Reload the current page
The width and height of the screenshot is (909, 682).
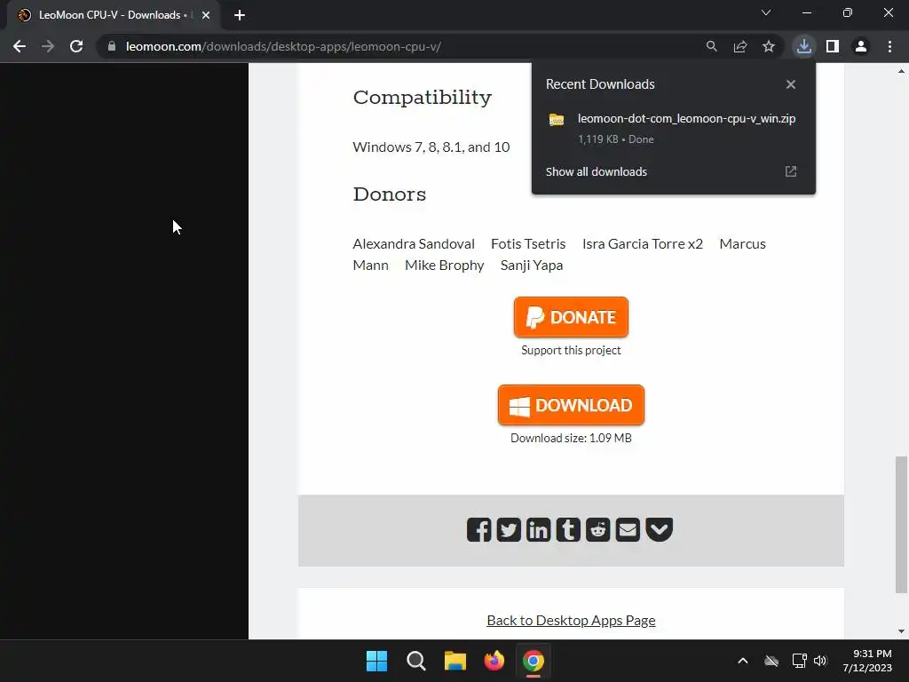coord(76,46)
